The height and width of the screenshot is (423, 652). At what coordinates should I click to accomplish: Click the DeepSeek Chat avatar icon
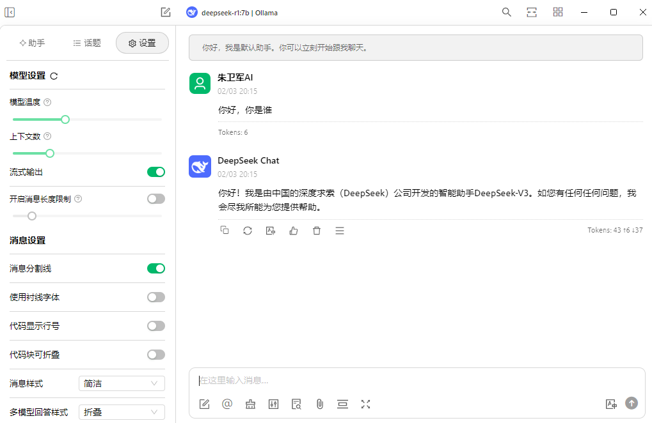pos(200,167)
